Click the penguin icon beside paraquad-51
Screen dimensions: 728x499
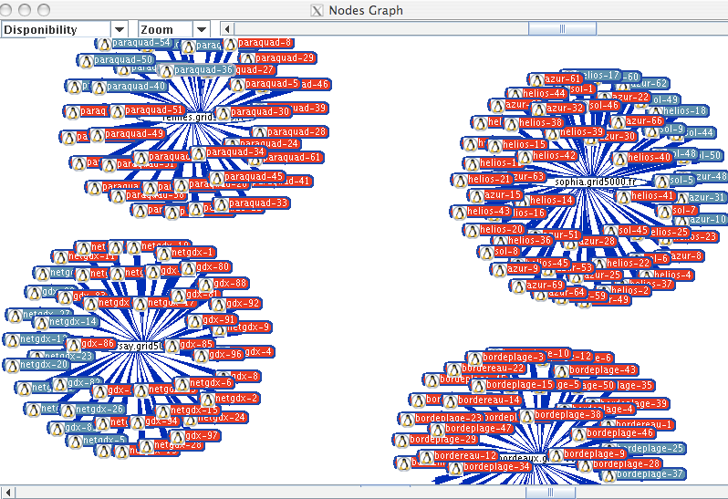click(117, 111)
